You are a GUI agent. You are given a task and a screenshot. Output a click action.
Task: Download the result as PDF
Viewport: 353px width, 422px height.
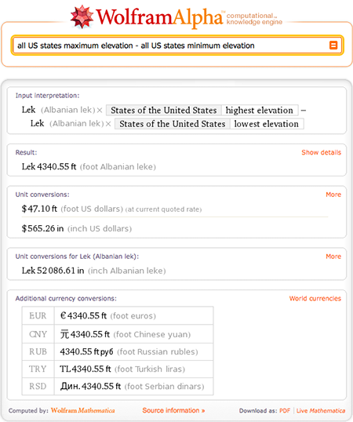click(285, 411)
